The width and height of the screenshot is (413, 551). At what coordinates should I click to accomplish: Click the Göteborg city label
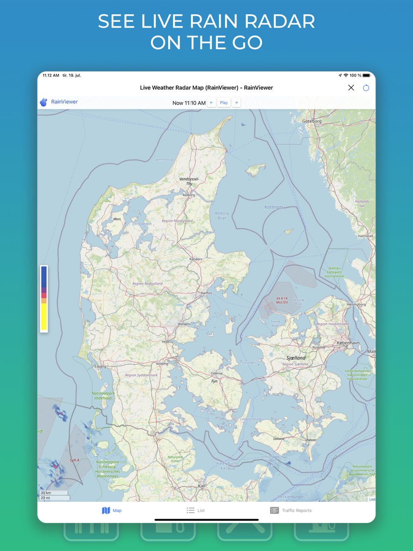312,121
